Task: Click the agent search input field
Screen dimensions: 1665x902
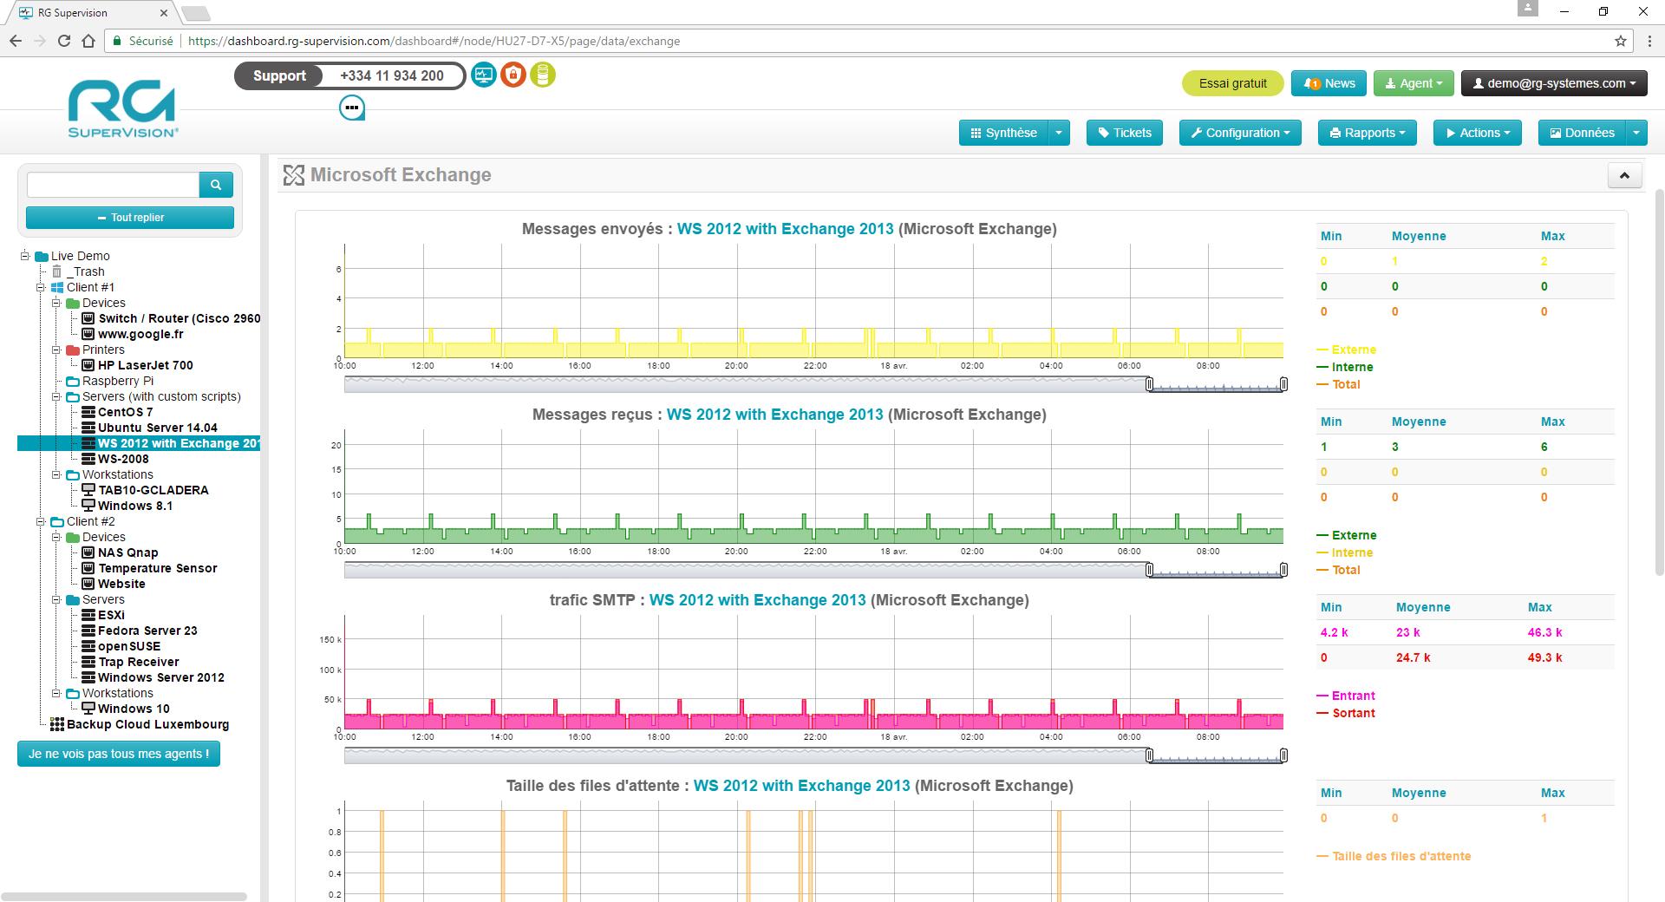Action: tap(114, 184)
